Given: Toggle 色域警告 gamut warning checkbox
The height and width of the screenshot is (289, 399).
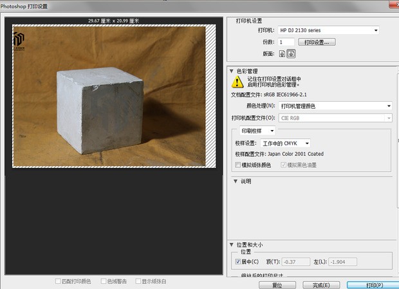Looking at the screenshot, I should (102, 281).
